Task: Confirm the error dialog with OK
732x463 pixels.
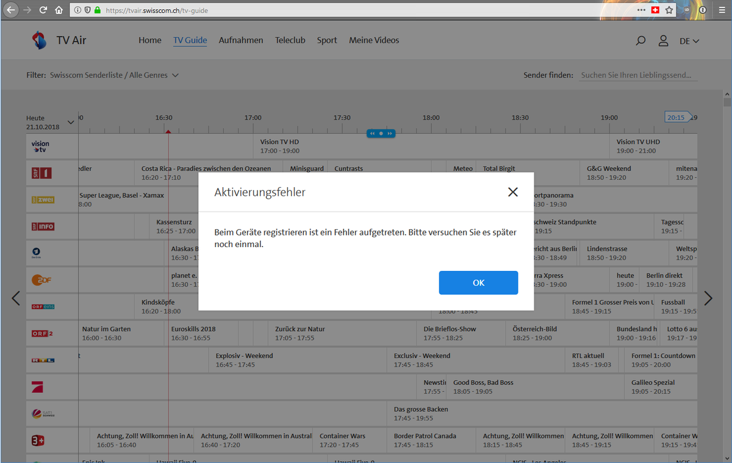Action: point(478,282)
